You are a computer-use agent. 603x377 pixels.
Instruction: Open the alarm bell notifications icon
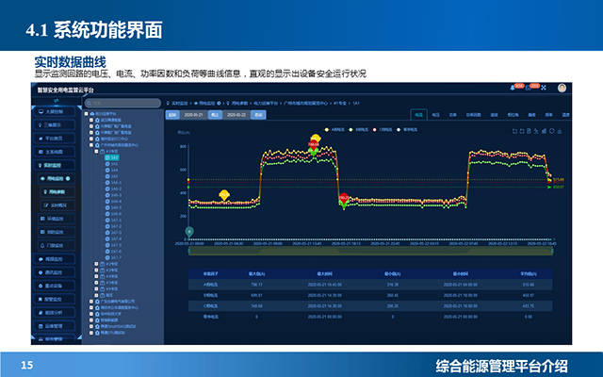tap(513, 88)
